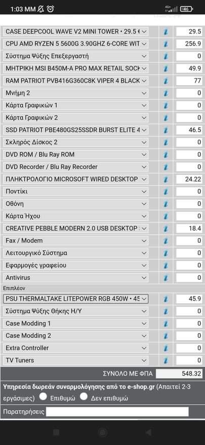The width and height of the screenshot is (205, 445).
Task: Open info icon for CASE DEEPCOOL WAVE V2 row
Action: [x=166, y=32]
